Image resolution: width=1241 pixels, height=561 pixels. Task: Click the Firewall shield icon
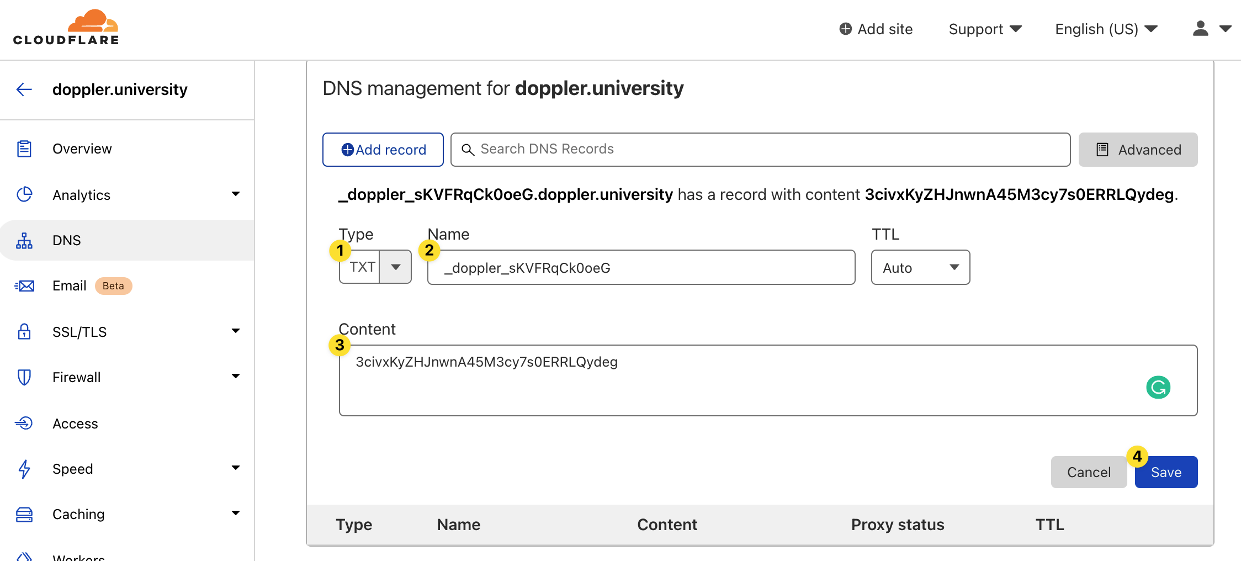tap(24, 377)
